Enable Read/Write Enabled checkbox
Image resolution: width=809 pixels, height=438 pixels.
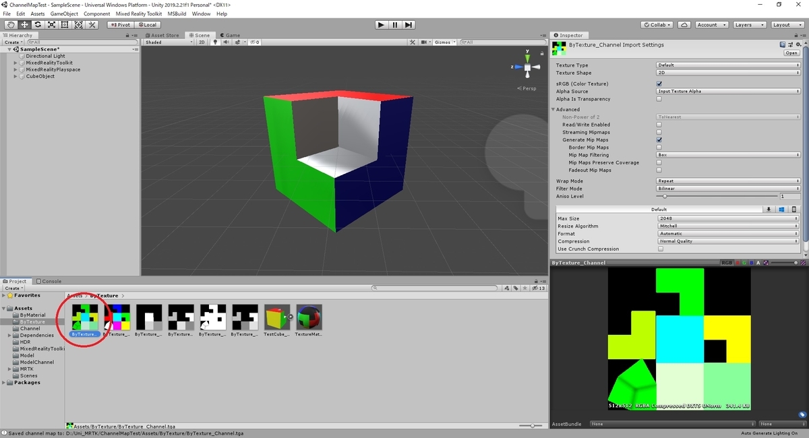659,125
